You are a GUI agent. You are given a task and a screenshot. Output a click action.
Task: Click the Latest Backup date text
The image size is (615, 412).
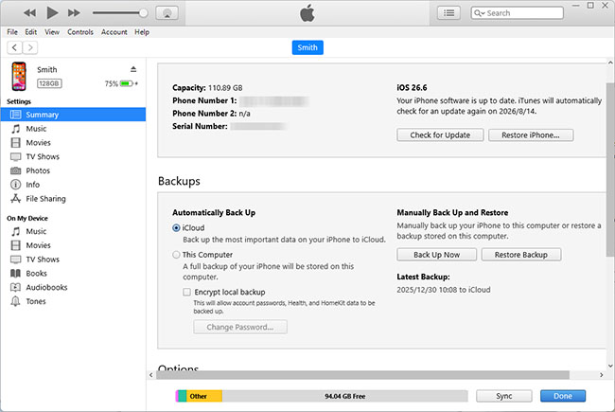click(444, 290)
